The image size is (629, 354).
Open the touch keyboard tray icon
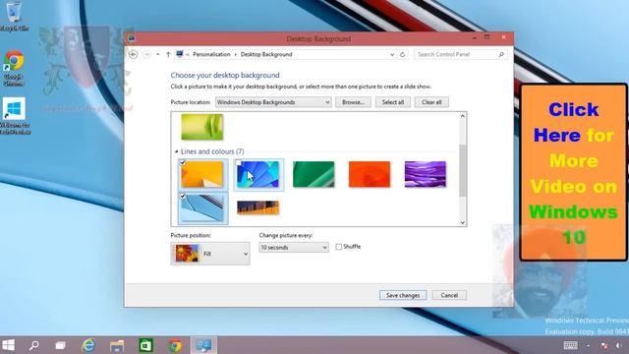pos(570,345)
